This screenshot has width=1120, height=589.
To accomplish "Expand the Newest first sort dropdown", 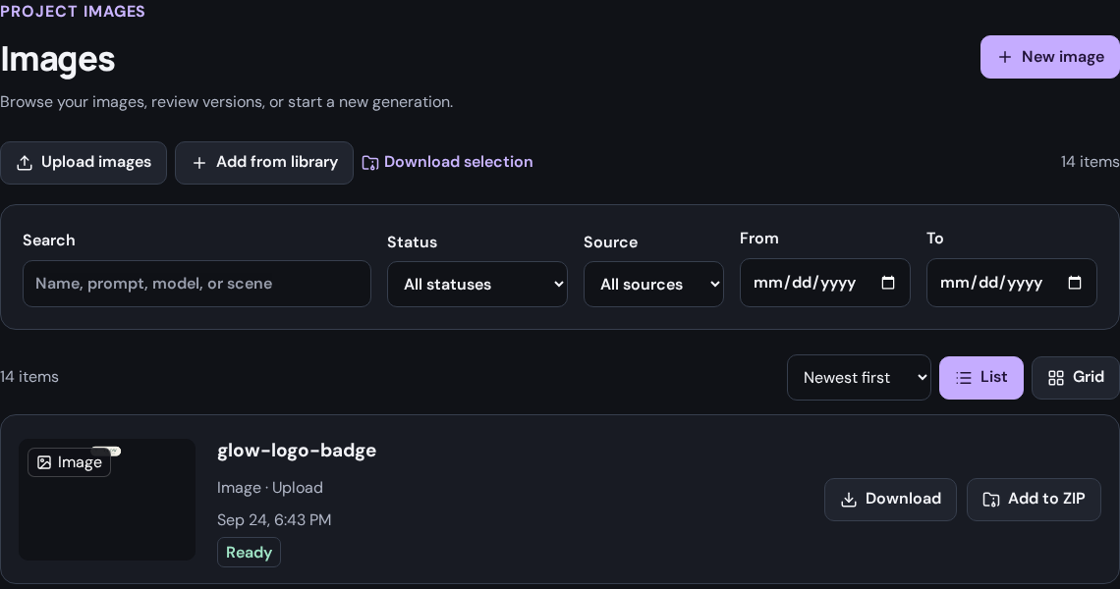I will point(859,378).
